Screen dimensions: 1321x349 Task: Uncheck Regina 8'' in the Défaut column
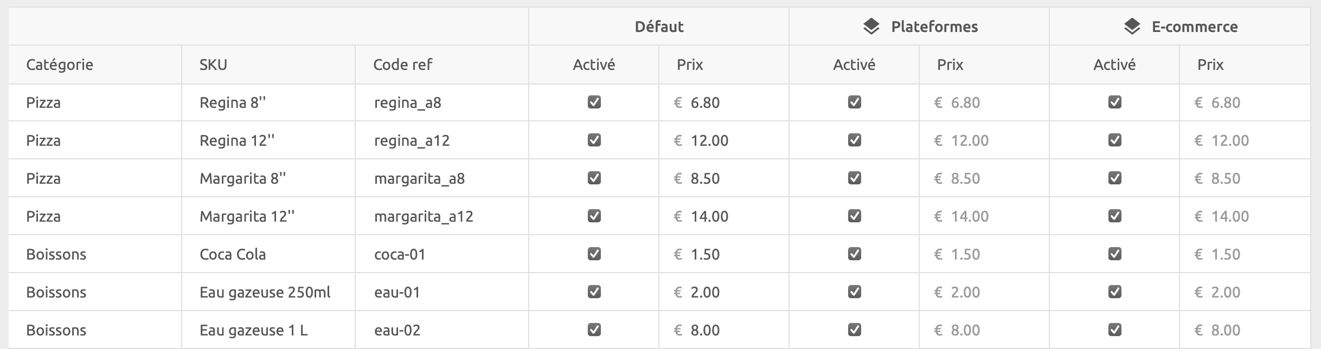coord(595,102)
